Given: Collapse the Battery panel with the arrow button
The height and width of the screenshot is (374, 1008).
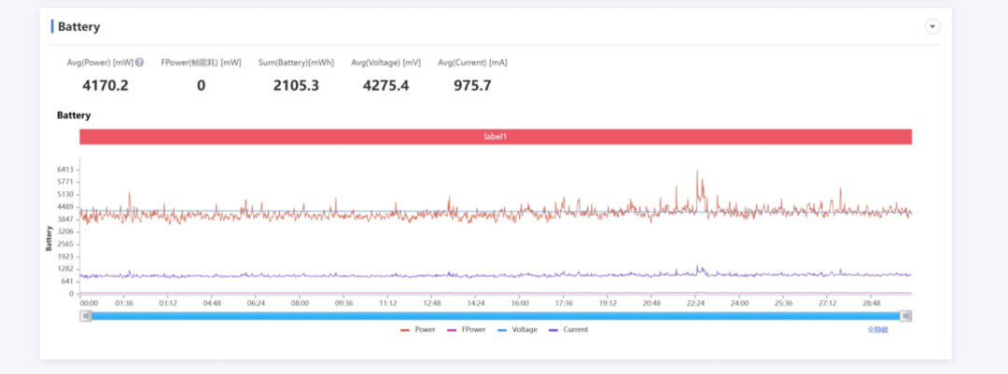Looking at the screenshot, I should [x=931, y=27].
